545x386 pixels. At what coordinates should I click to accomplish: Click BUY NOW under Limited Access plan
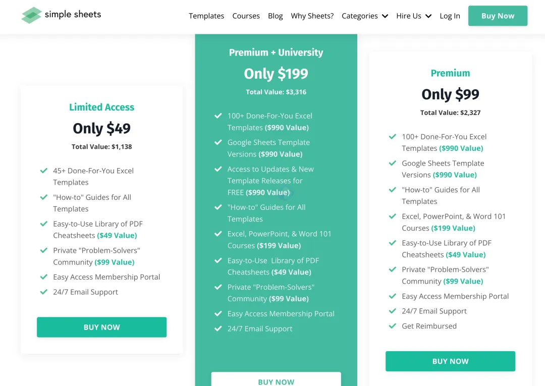click(101, 327)
